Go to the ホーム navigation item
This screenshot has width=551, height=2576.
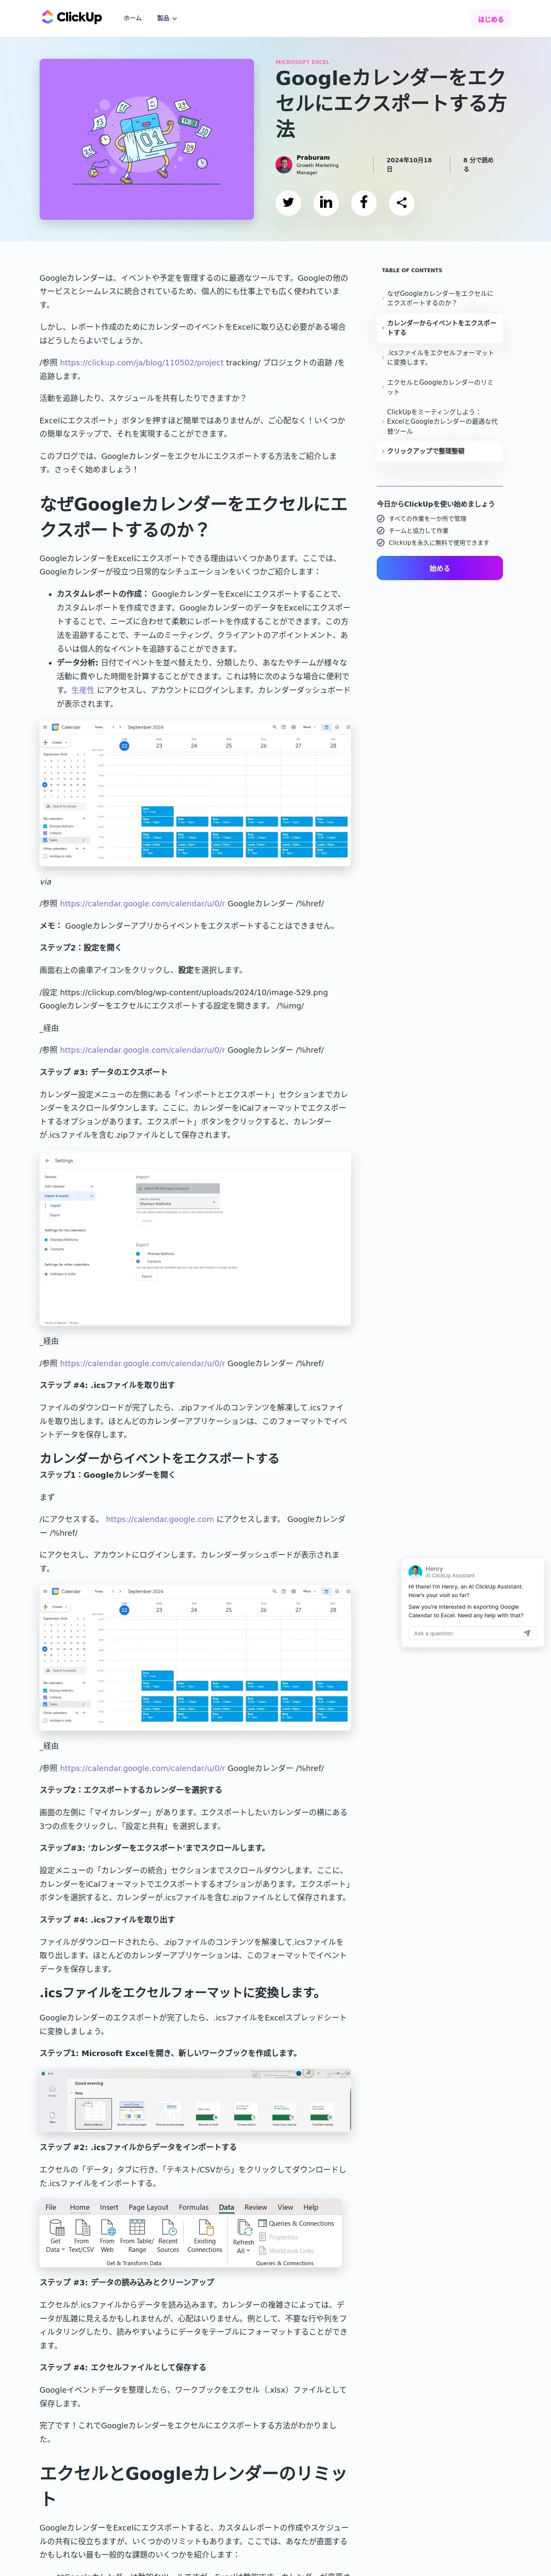pyautogui.click(x=132, y=18)
